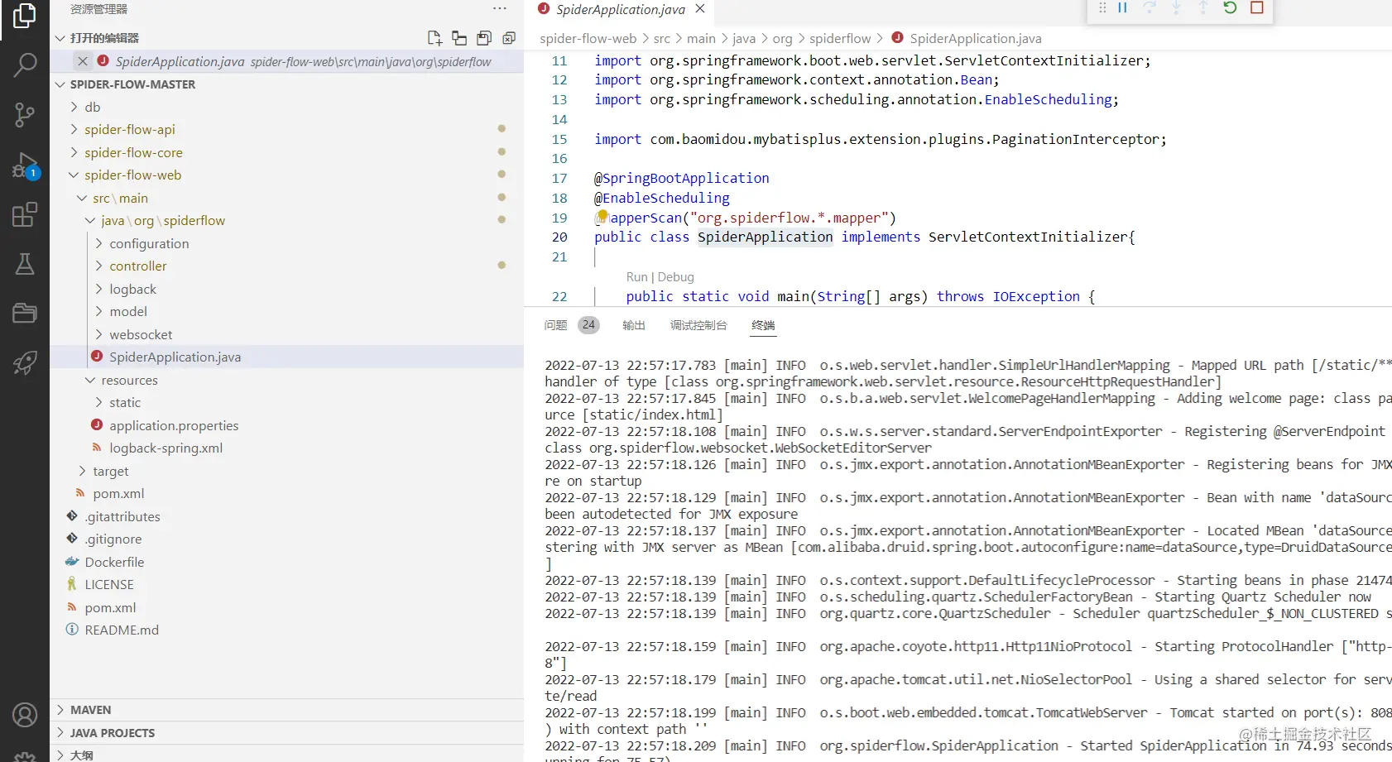
Task: Expand the target folder
Action: point(82,471)
